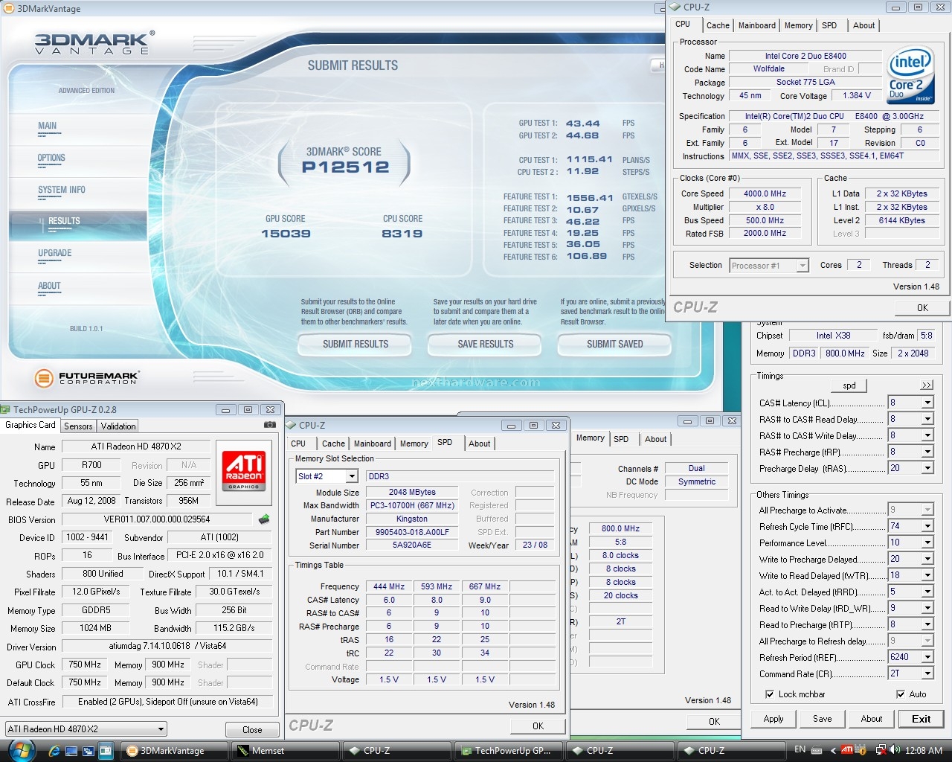
Task: Open Read to Precharge (tRTP) dropdown
Action: tap(927, 624)
